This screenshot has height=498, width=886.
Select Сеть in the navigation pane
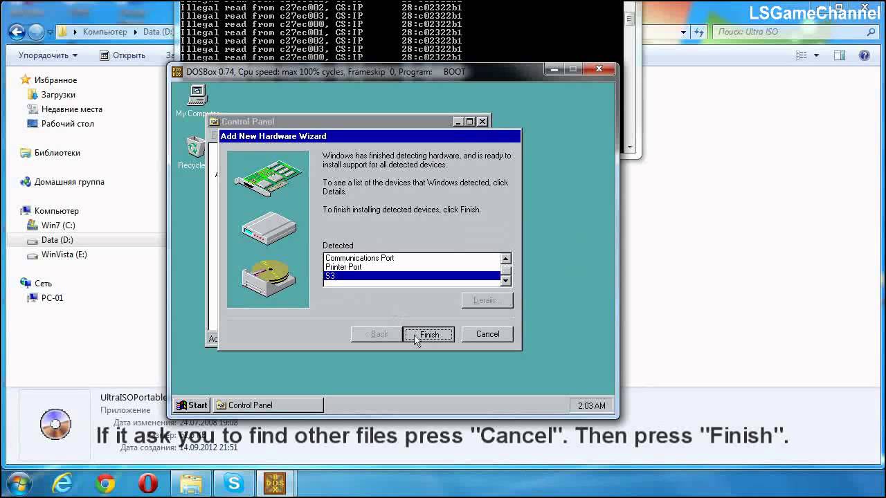43,284
